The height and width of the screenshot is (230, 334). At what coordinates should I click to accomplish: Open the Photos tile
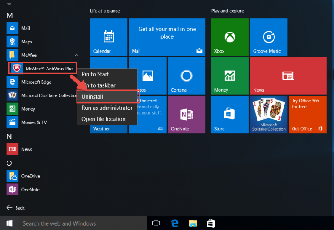tap(152, 76)
